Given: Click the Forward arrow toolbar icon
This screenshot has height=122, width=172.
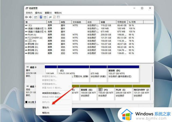Looking at the screenshot, I should pos(30,17).
